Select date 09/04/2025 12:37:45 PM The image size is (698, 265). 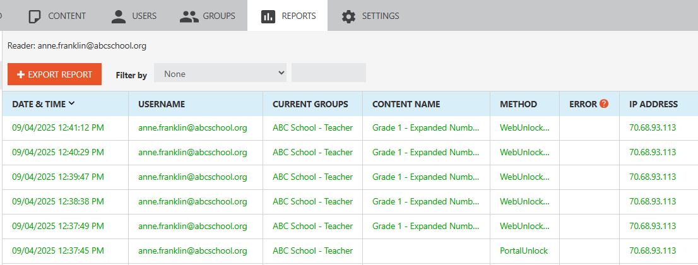[58, 250]
